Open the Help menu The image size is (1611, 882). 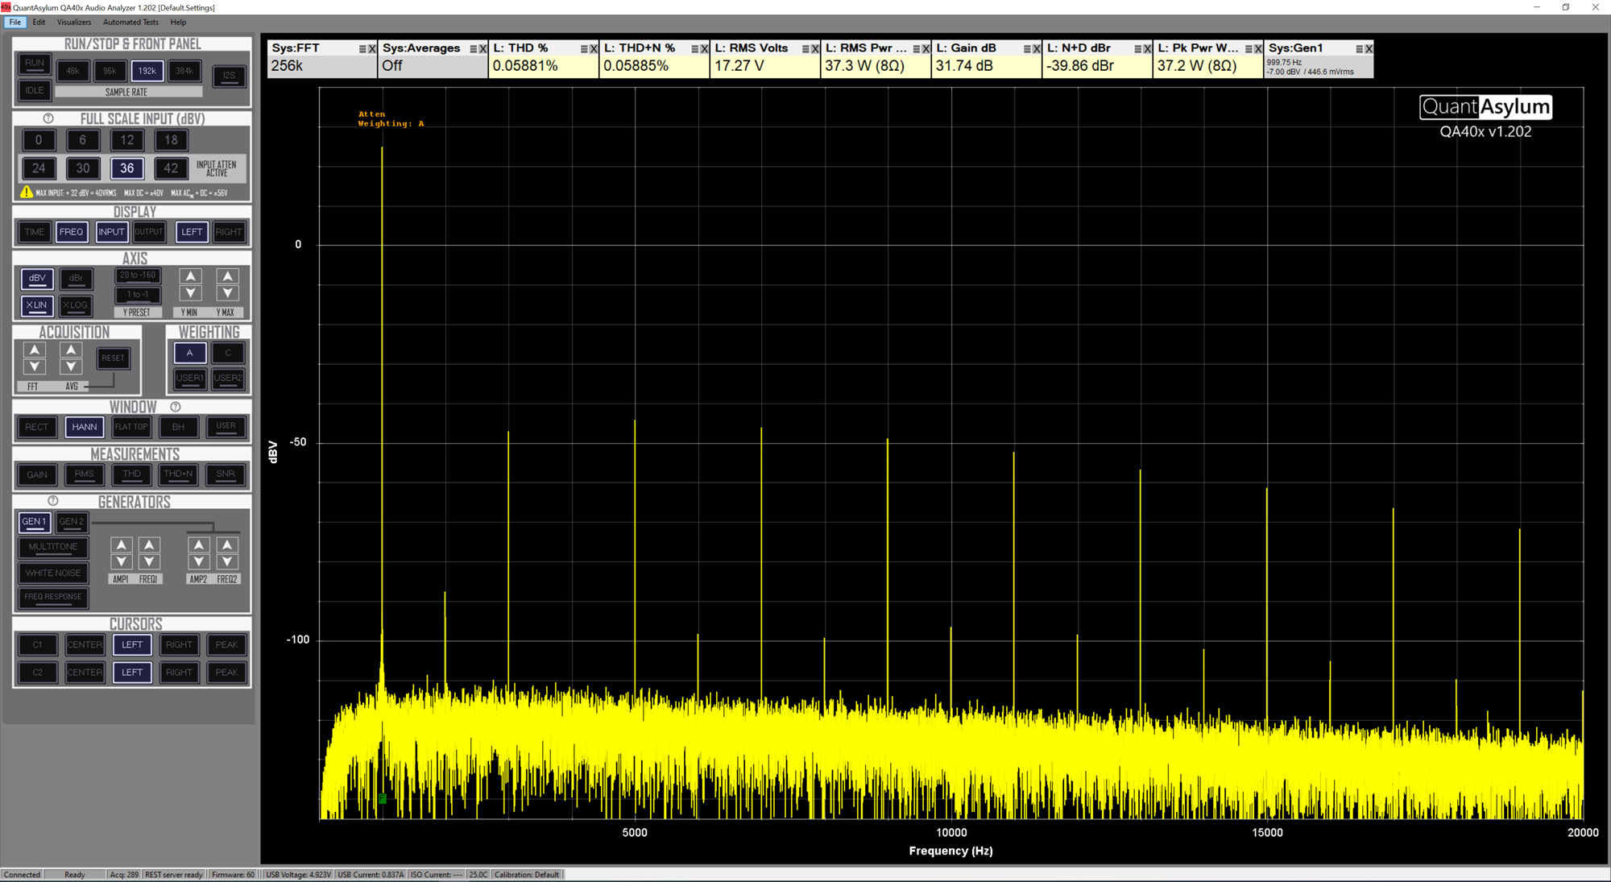point(178,23)
